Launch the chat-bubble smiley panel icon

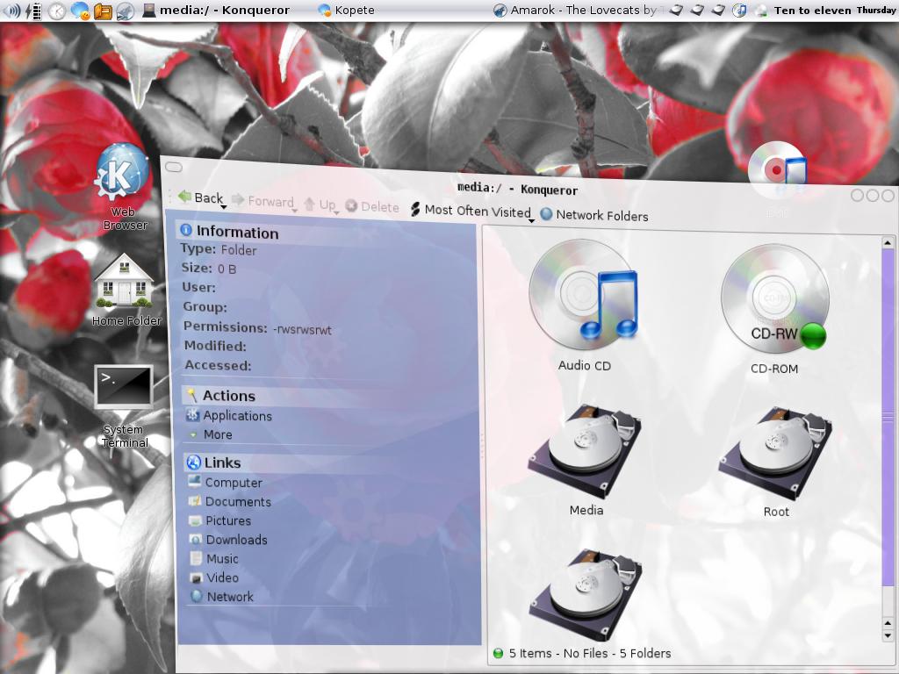[x=80, y=11]
